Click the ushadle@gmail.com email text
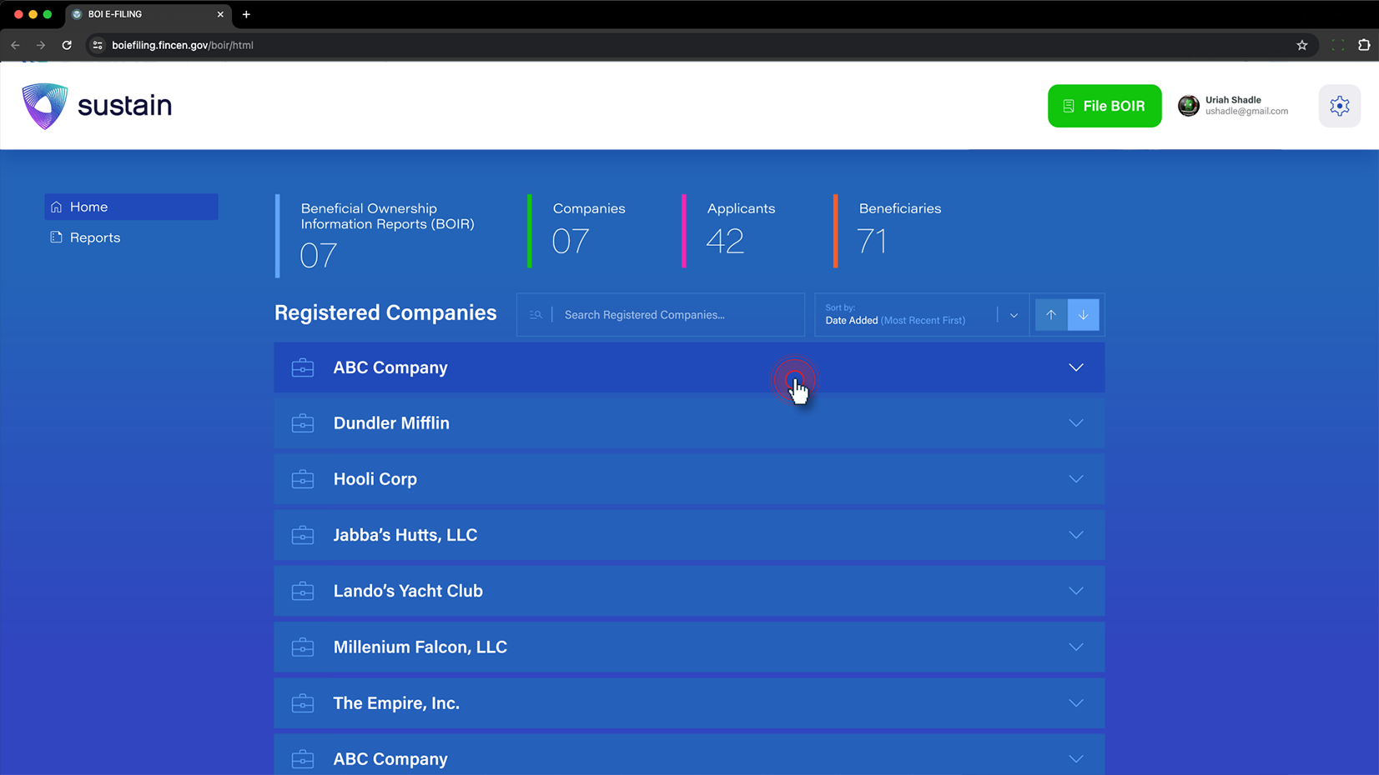The image size is (1379, 775). click(1246, 112)
